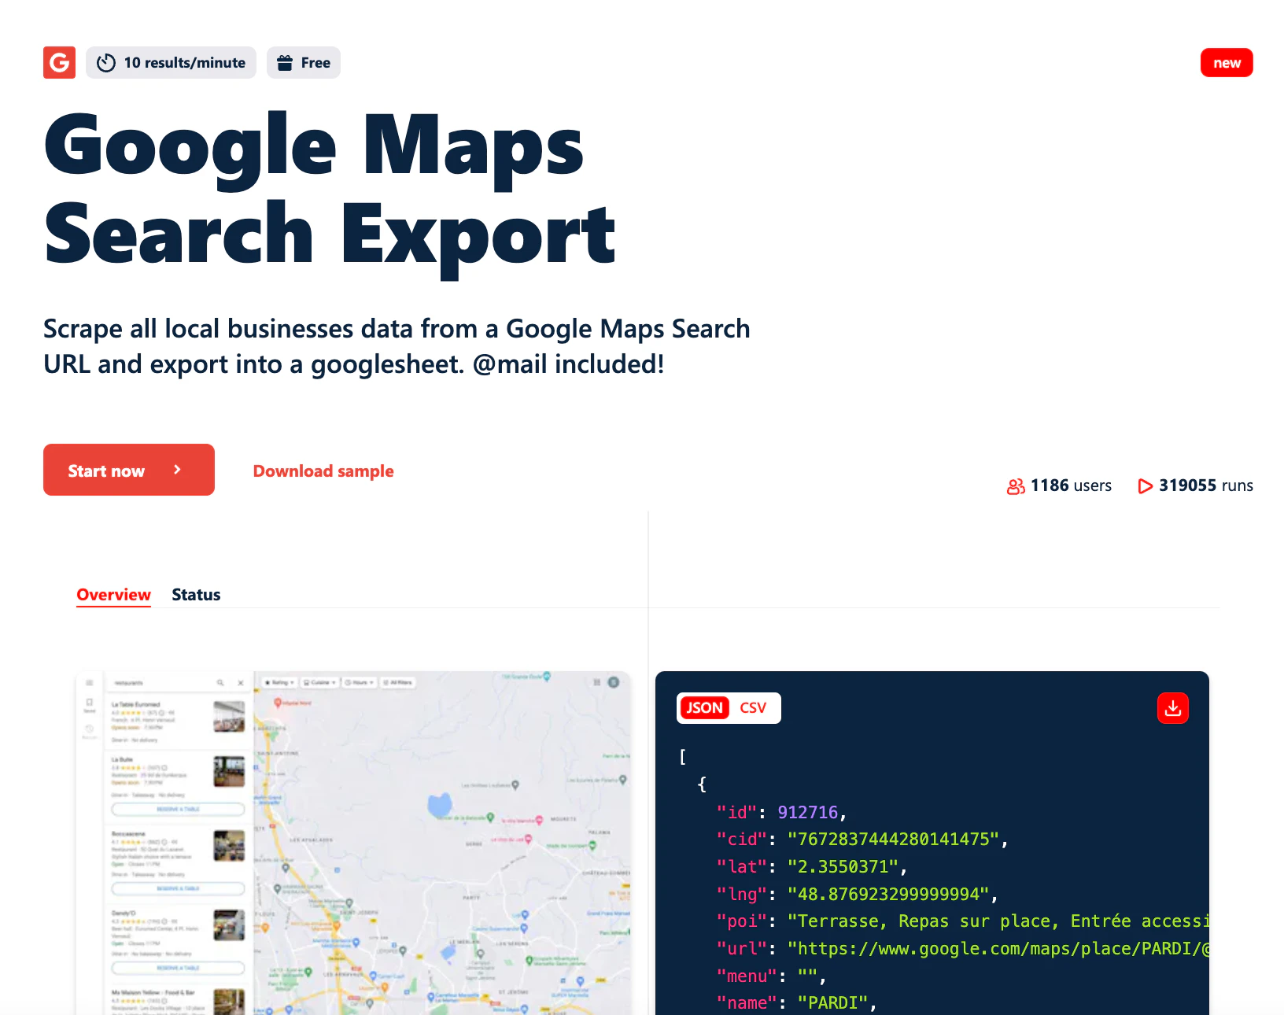Click the magnifier icon in the map search bar
The image size is (1284, 1015).
click(221, 682)
